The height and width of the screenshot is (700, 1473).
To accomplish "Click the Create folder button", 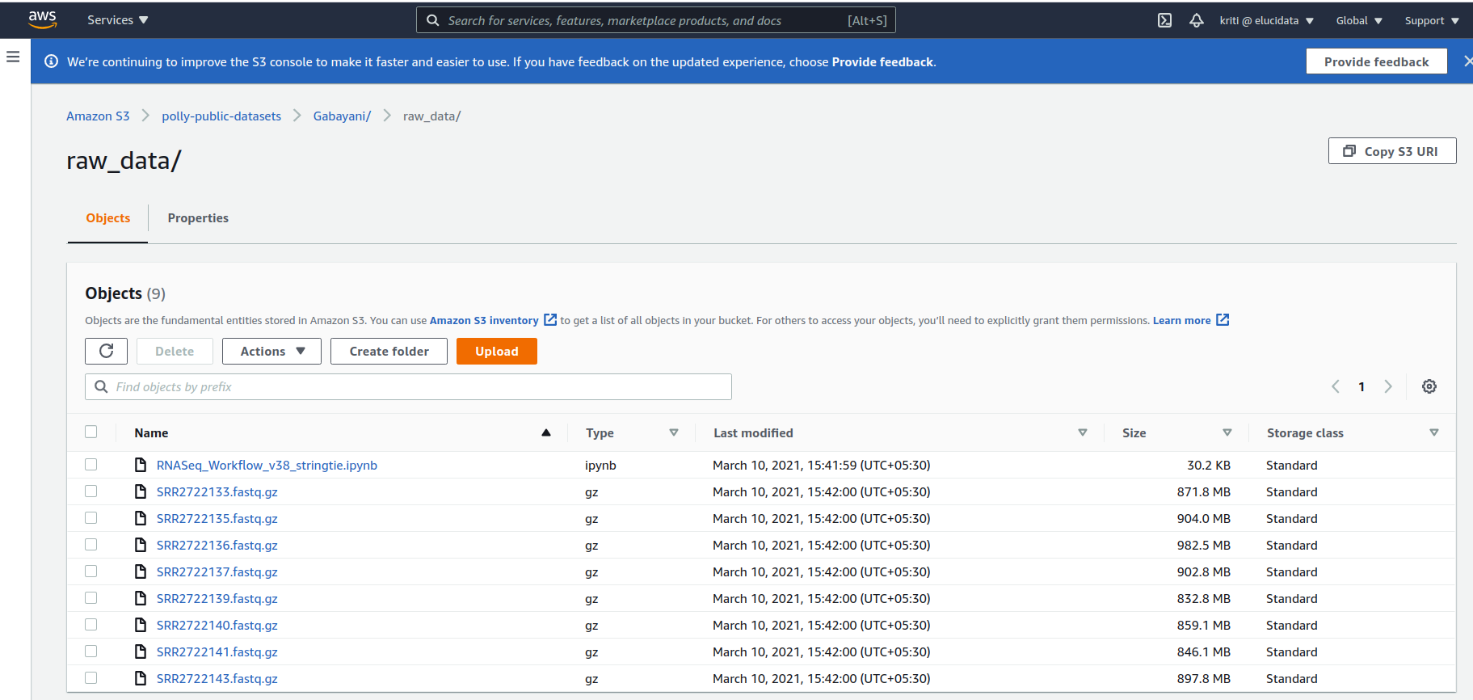I will [x=389, y=351].
